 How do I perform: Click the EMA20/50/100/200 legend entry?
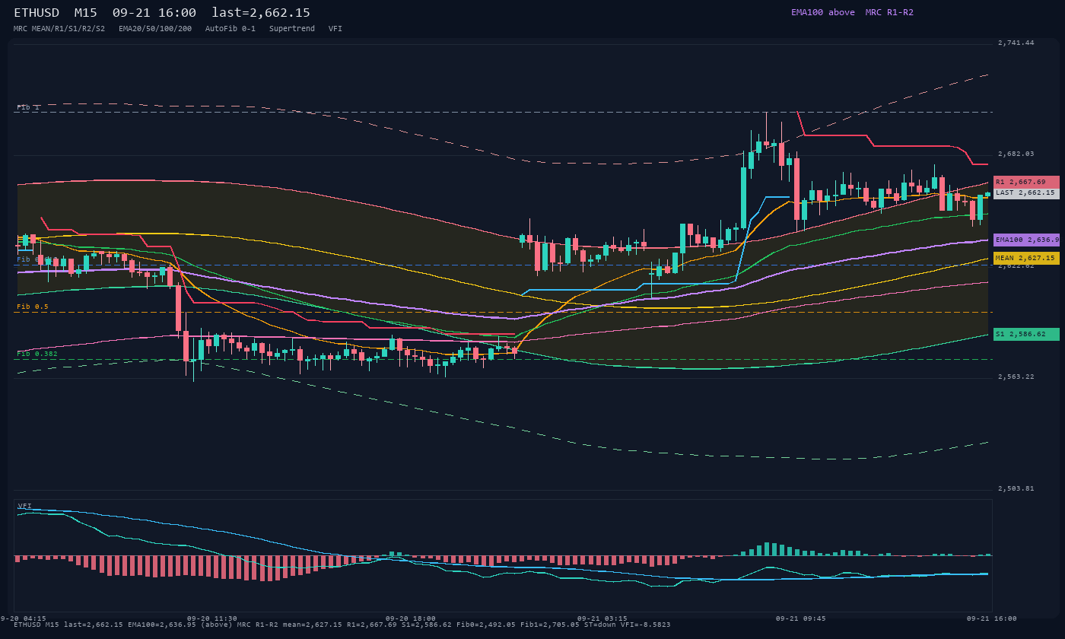pyautogui.click(x=155, y=29)
